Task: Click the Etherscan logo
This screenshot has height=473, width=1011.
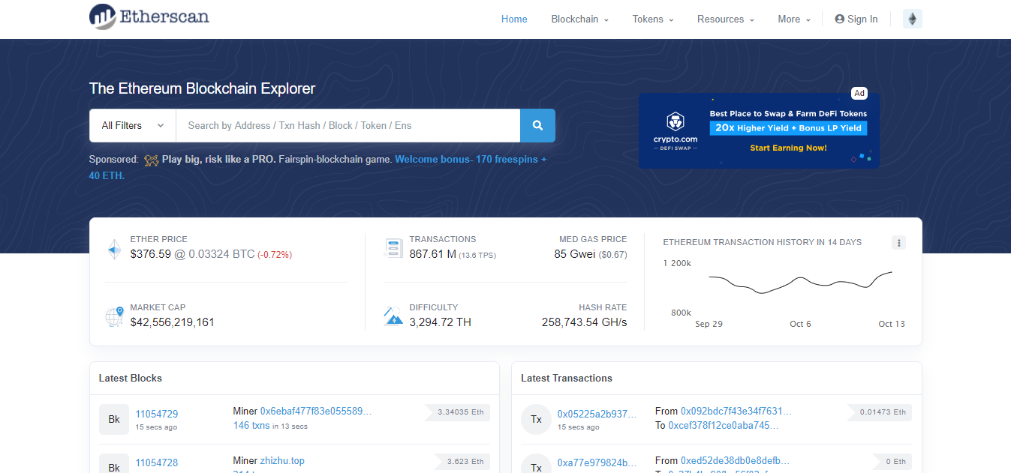Action: [149, 16]
